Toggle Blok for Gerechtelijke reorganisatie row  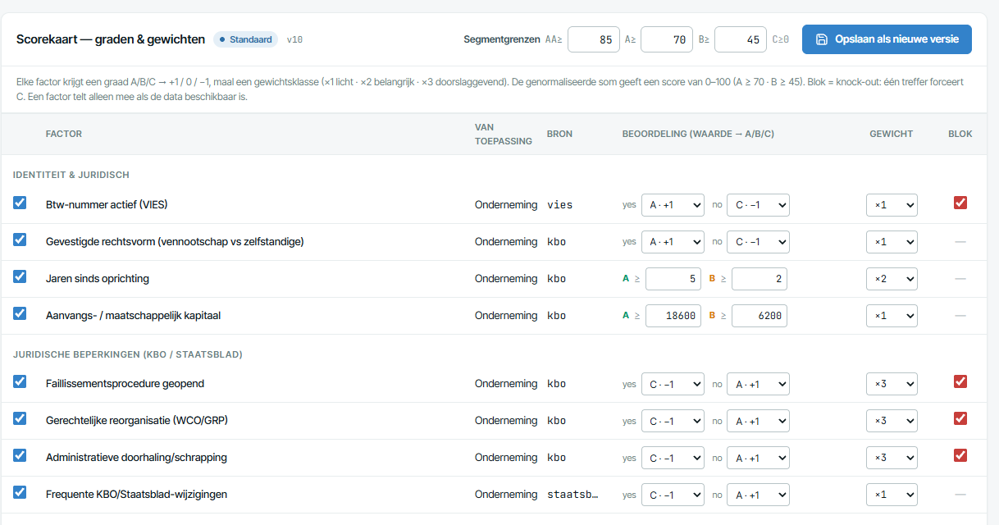click(960, 418)
